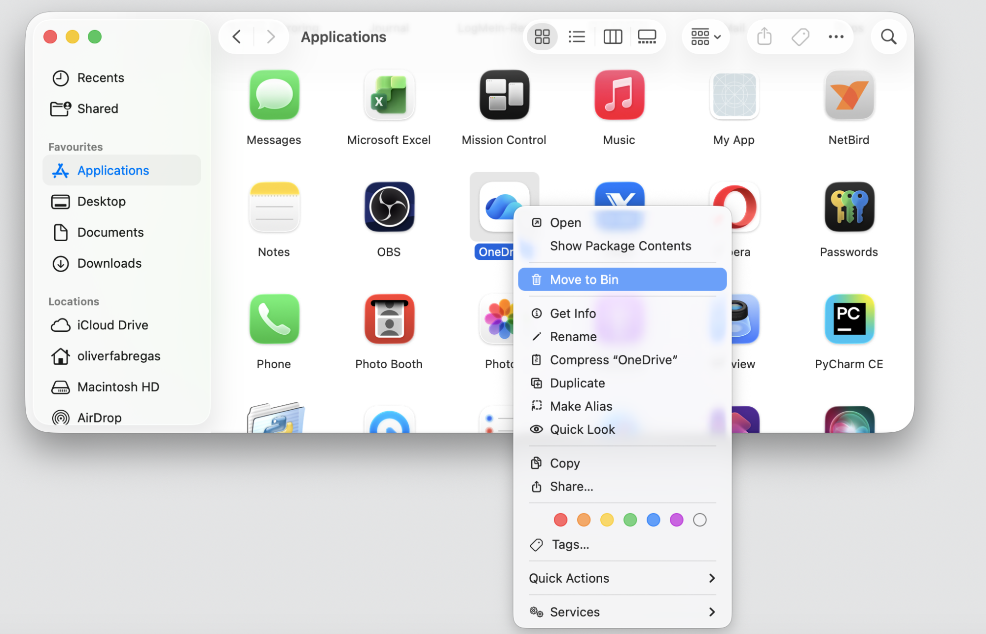Image resolution: width=986 pixels, height=634 pixels.
Task: Apply the orange tag colour
Action: 584,520
